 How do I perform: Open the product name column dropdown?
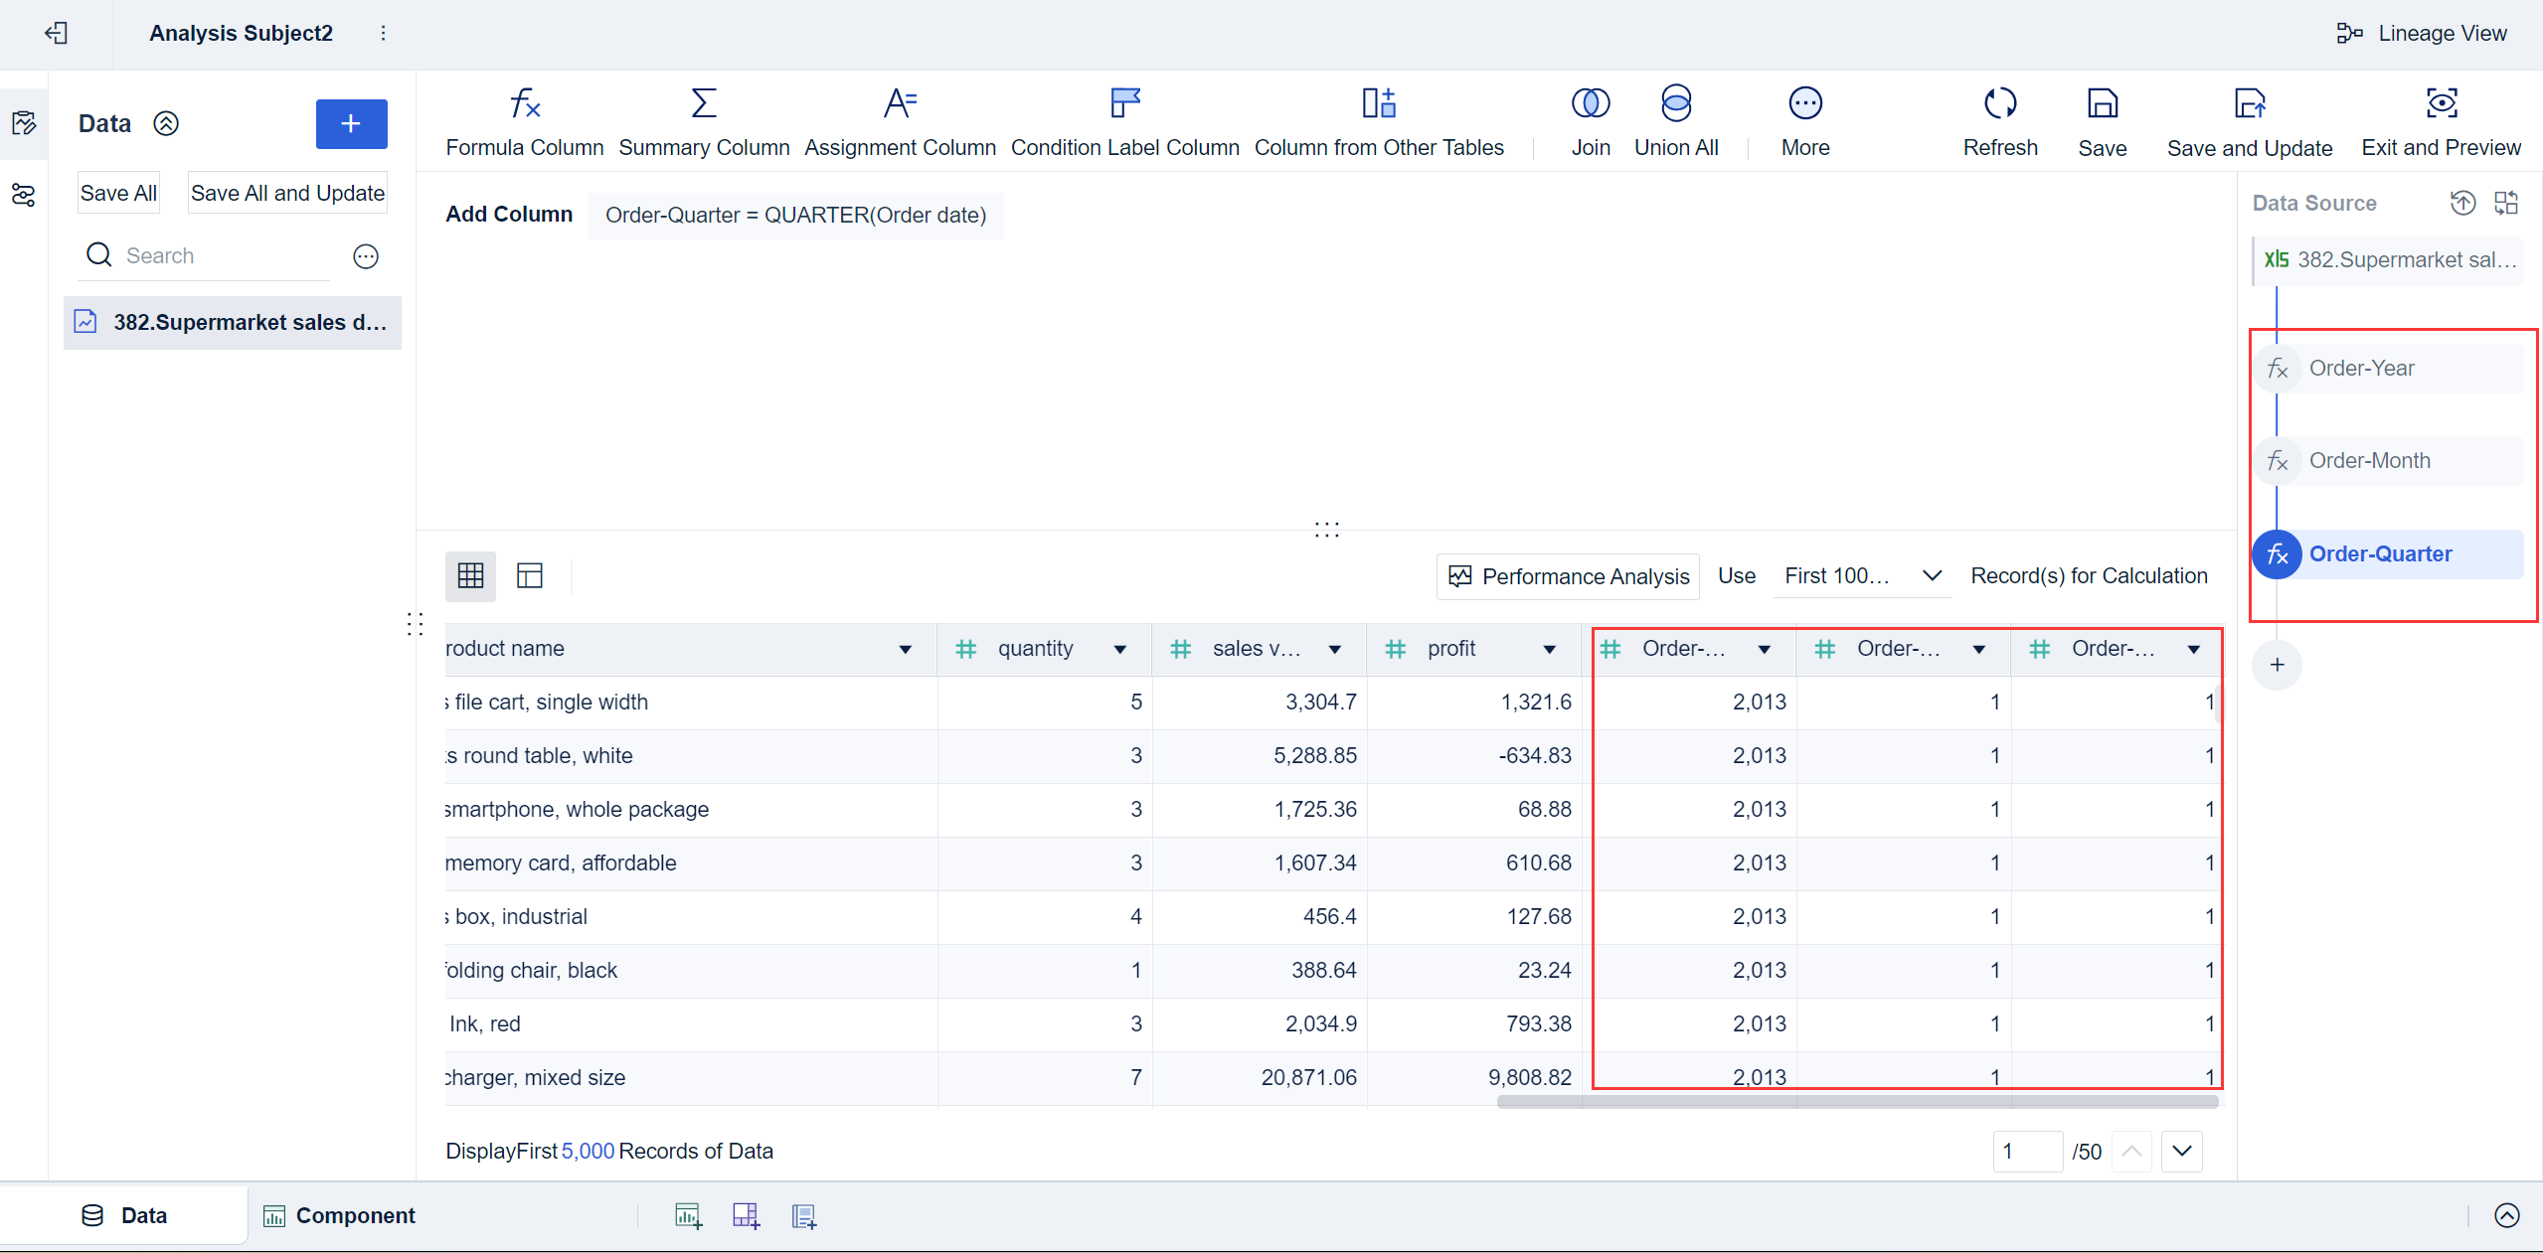[x=905, y=649]
